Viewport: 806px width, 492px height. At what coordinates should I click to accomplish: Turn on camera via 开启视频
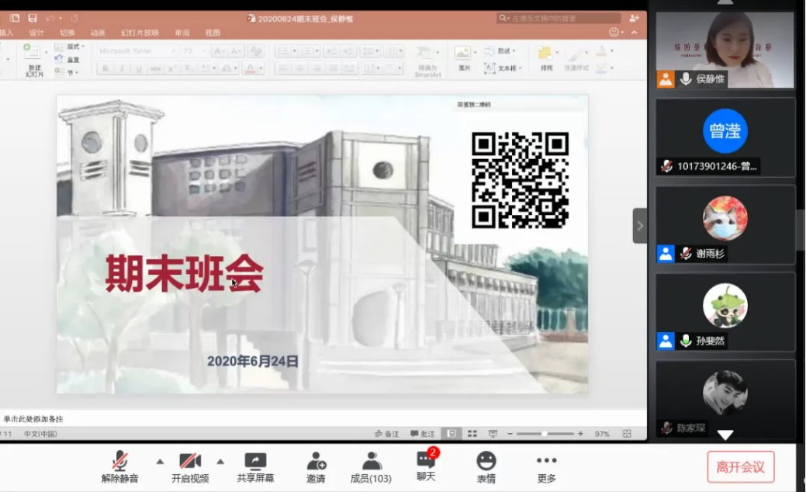(x=190, y=467)
